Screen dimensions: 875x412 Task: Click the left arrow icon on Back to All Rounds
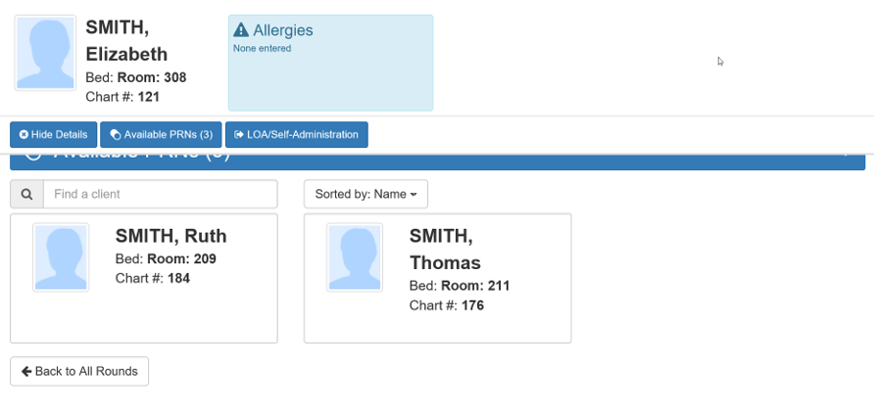point(26,372)
